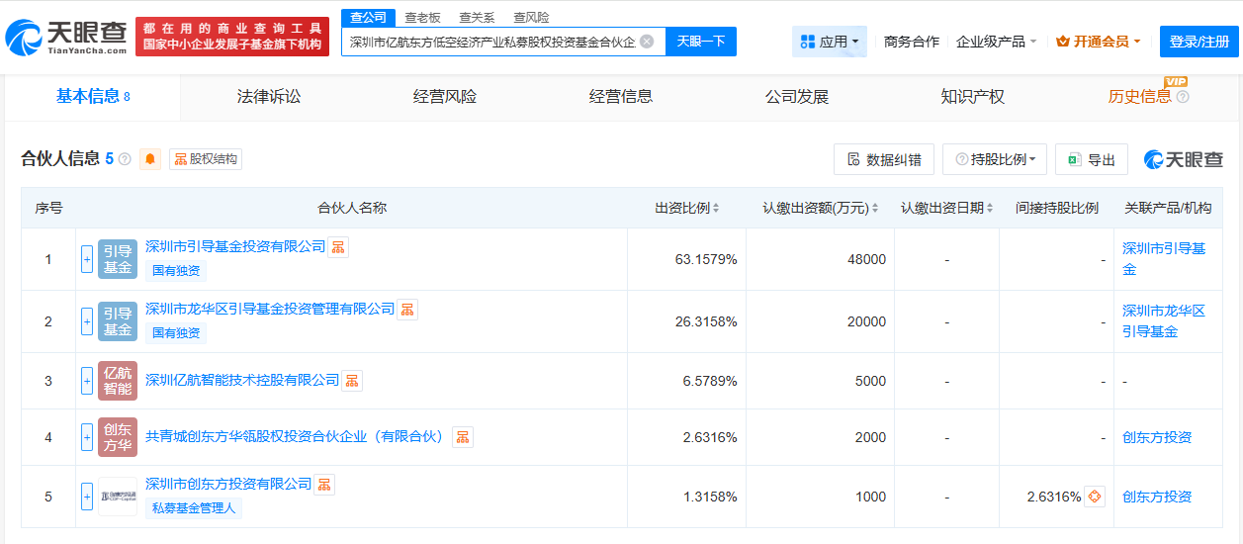This screenshot has width=1243, height=544.
Task: Expand row 1 with the plus button
Action: [87, 259]
